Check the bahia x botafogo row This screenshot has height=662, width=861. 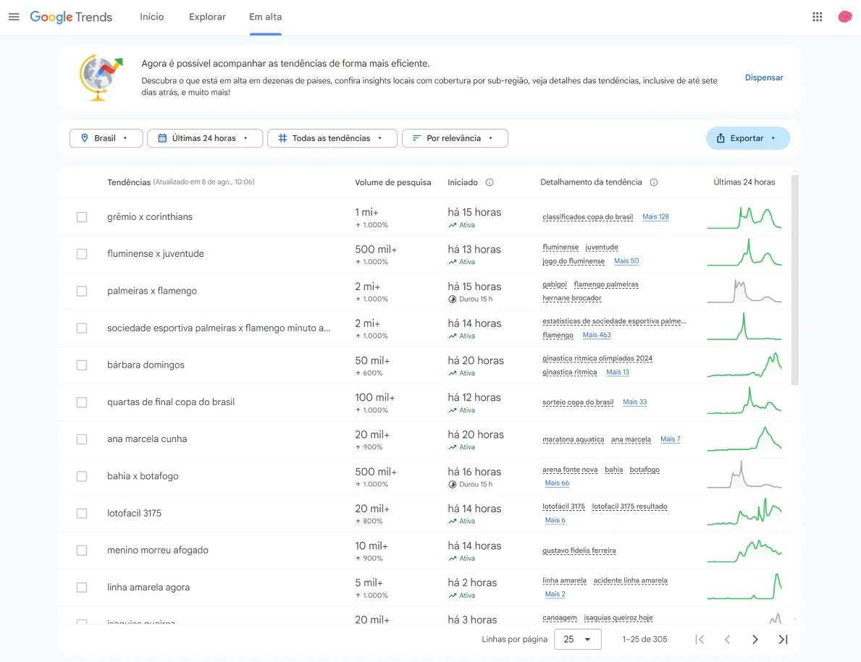click(82, 476)
